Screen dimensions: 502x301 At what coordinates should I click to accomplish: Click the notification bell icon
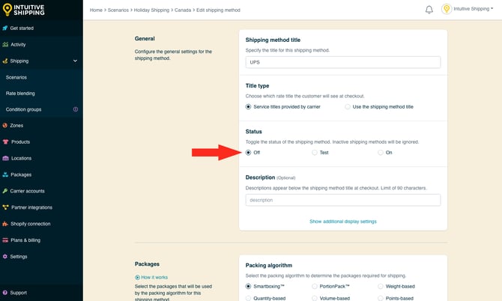tap(429, 10)
